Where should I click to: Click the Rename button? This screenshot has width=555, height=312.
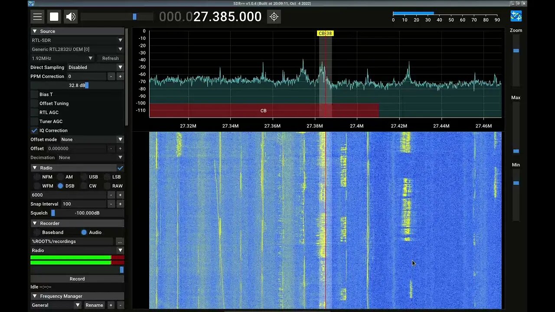[x=95, y=305]
